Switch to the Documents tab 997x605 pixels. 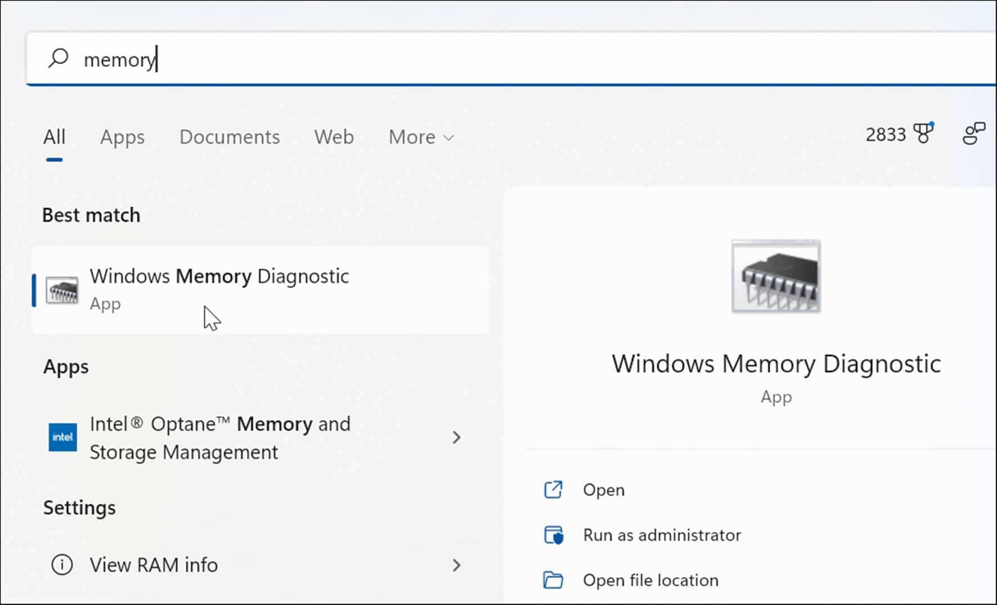(230, 137)
